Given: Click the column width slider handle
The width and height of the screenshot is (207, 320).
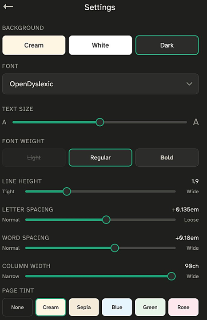Looking at the screenshot, I should (171, 276).
